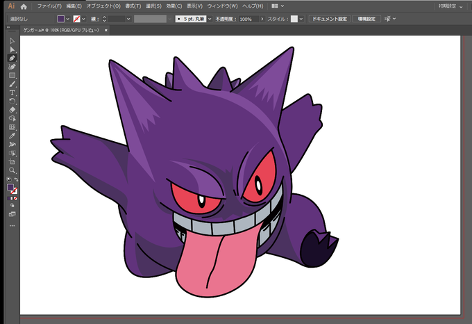The width and height of the screenshot is (472, 324).
Task: Open align options dropdown arrow
Action: click(x=394, y=19)
